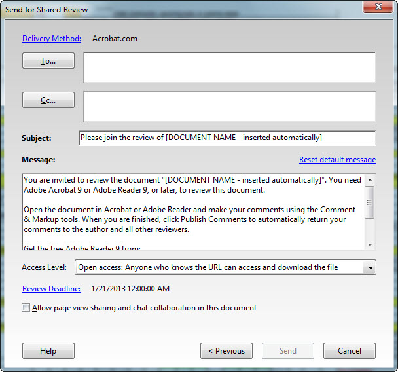Click Reset default message link
Screen dimensions: 398x372
(337, 160)
